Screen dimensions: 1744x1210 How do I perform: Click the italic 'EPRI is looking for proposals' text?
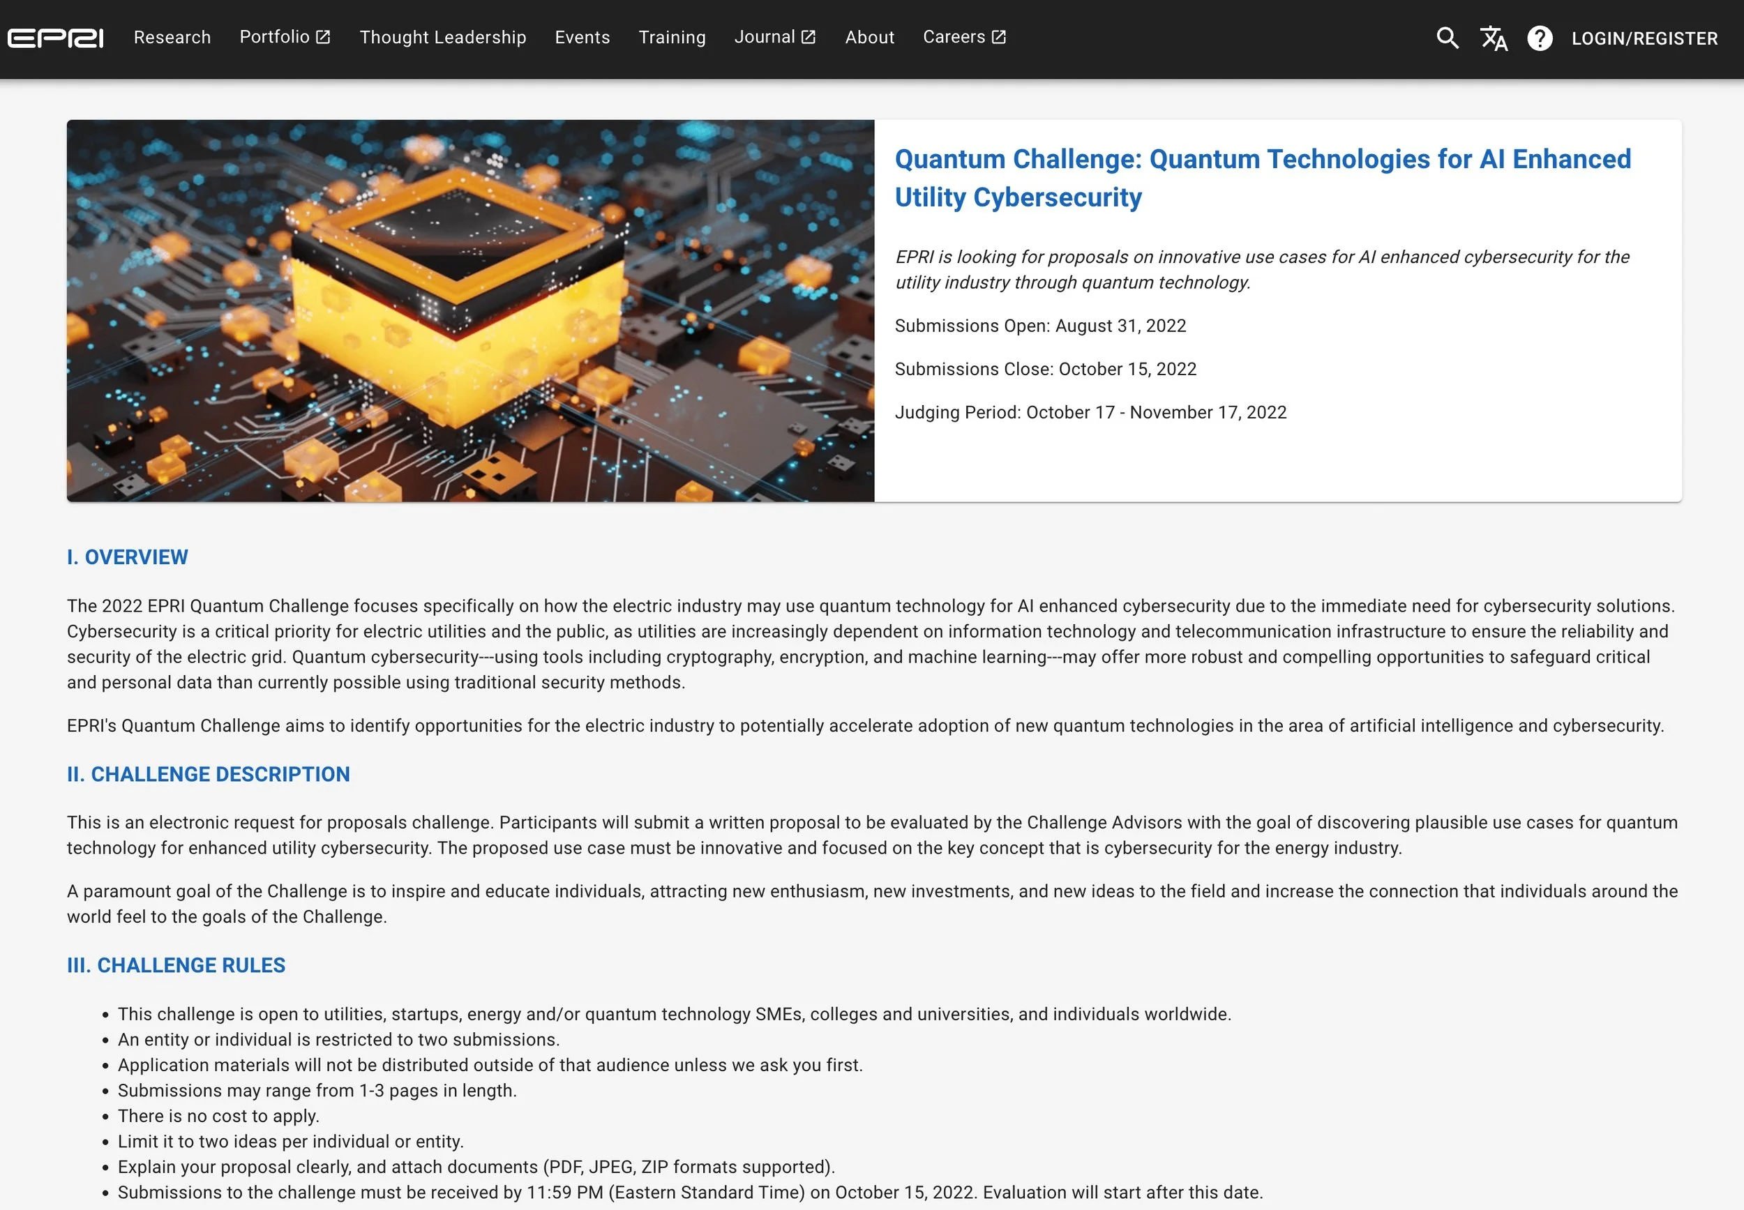tap(1262, 270)
